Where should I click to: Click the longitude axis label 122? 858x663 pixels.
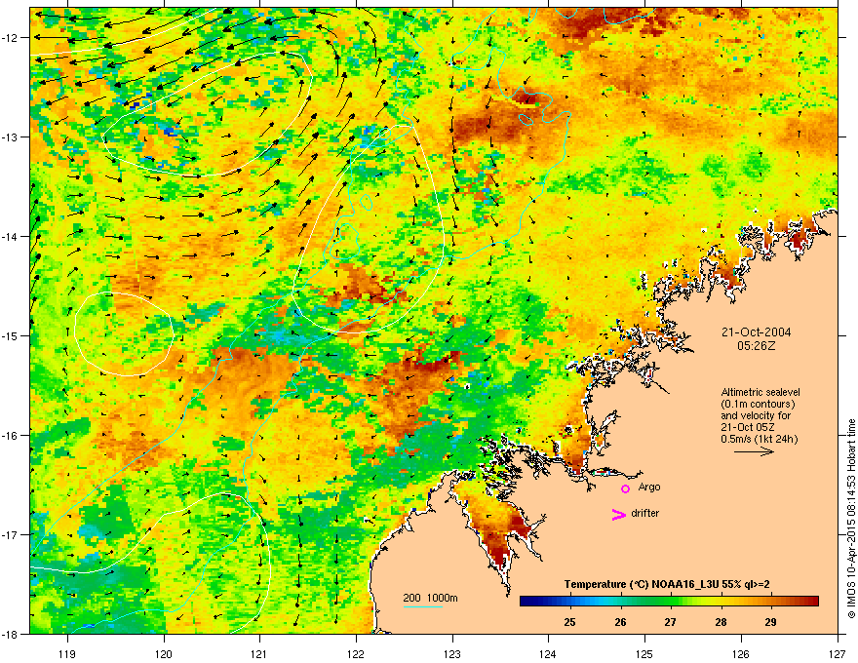click(356, 653)
